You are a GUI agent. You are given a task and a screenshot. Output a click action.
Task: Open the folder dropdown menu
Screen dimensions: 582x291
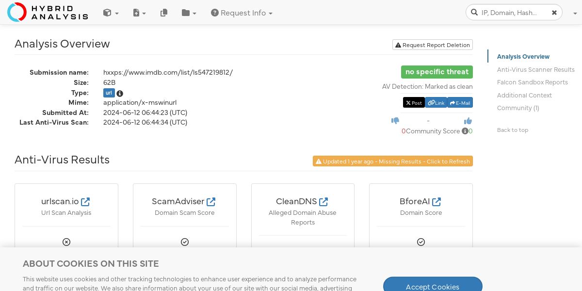tap(189, 13)
